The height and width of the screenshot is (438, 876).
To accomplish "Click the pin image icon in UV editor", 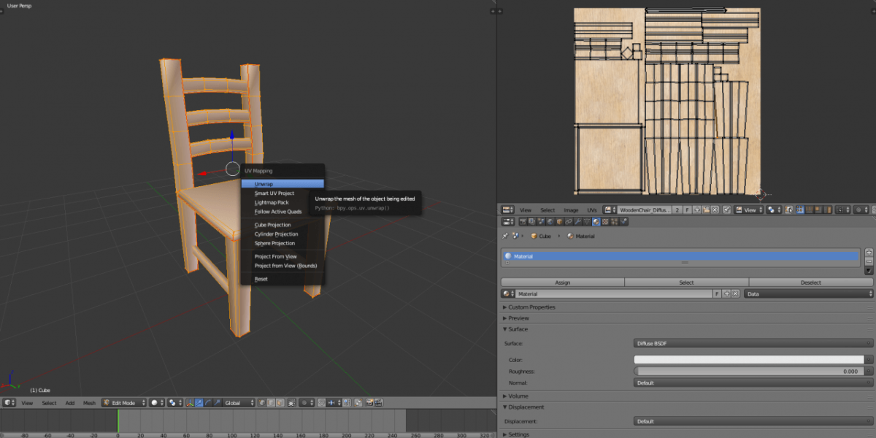I will (x=727, y=210).
